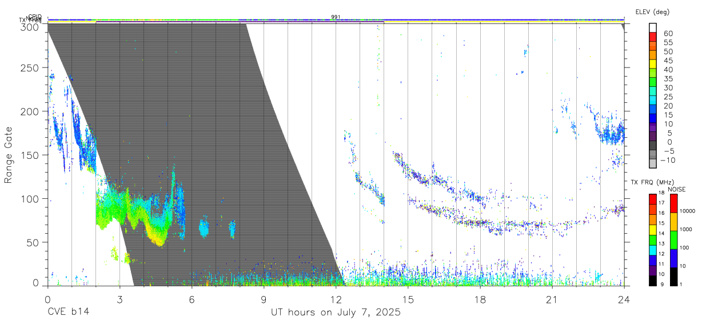The height and width of the screenshot is (324, 702).
Task: Click the 'ELEV (deg)' legend title
Action: click(652, 11)
